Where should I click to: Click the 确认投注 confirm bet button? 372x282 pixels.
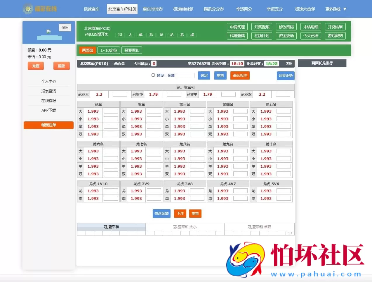click(240, 75)
